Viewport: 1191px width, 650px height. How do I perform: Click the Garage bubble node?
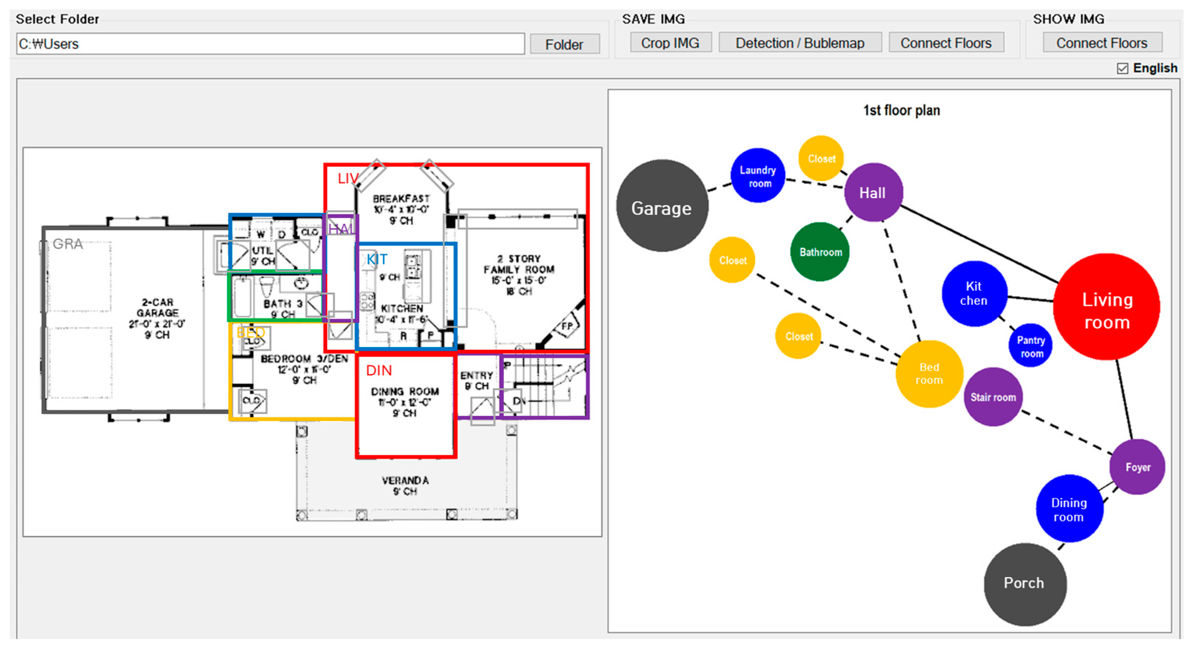tap(662, 206)
